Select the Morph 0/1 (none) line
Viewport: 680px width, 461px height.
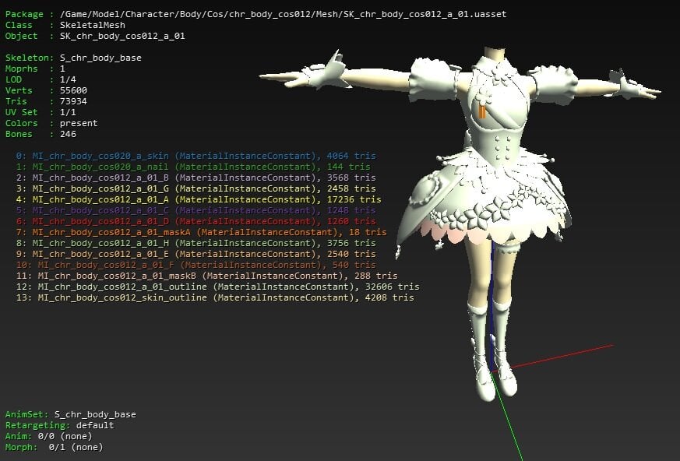click(55, 447)
